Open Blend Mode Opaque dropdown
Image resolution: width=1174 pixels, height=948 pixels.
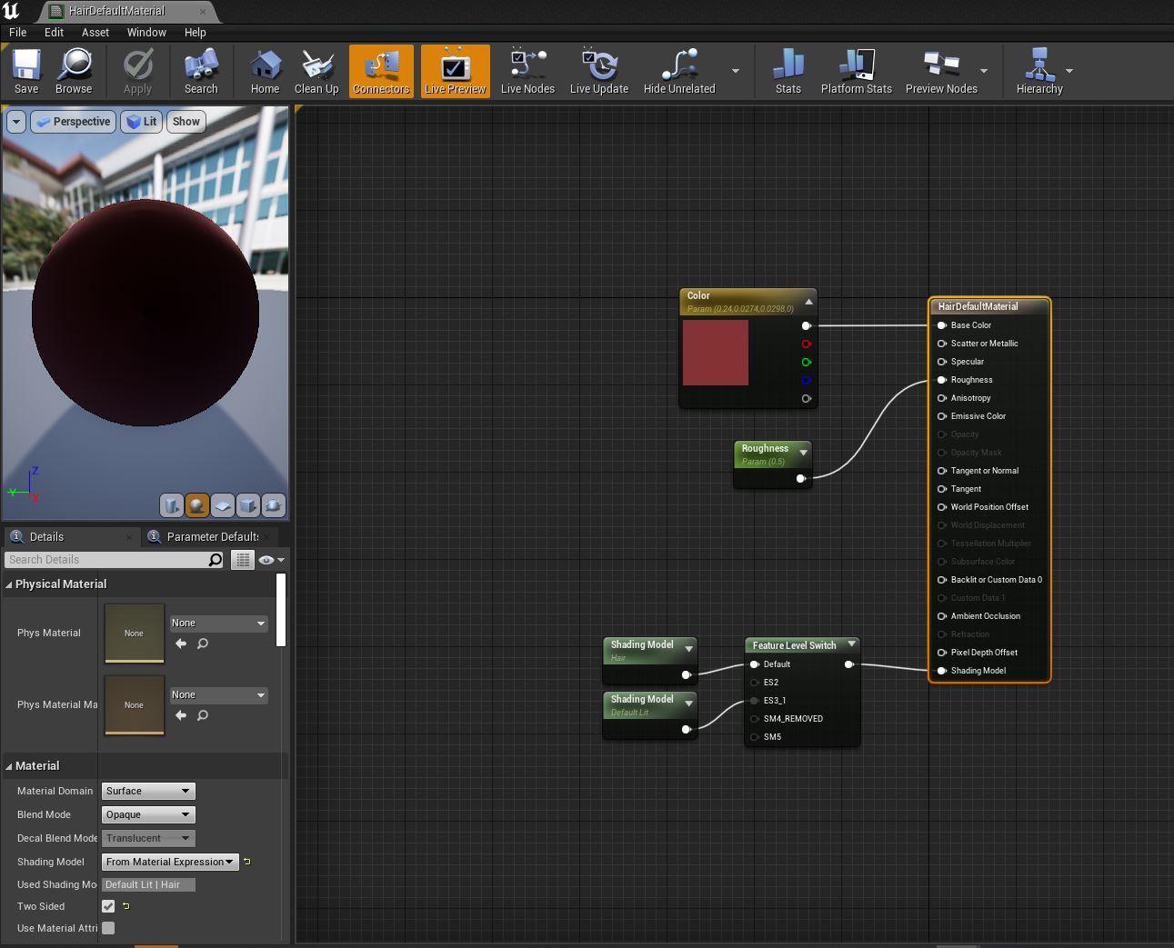coord(148,815)
